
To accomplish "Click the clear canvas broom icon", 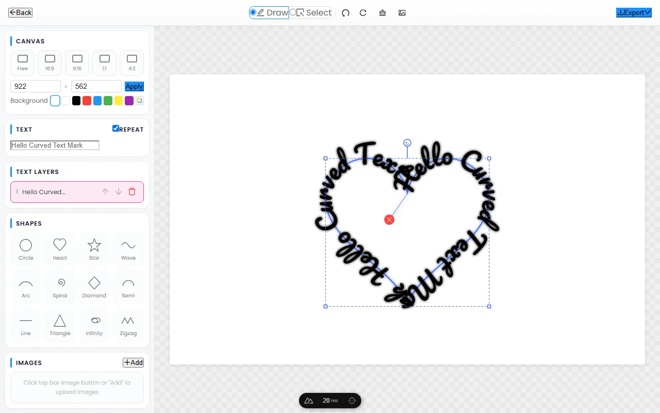I will point(383,13).
